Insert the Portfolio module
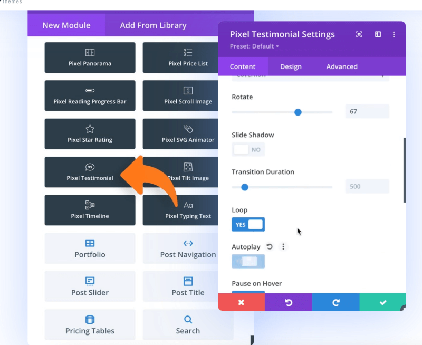 (x=90, y=248)
